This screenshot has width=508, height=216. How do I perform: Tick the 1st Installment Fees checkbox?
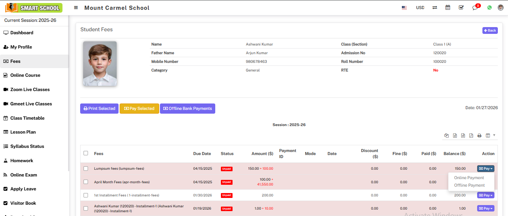click(x=86, y=195)
